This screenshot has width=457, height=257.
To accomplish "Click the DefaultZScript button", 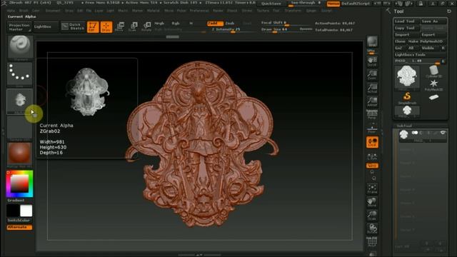I will click(356, 4).
